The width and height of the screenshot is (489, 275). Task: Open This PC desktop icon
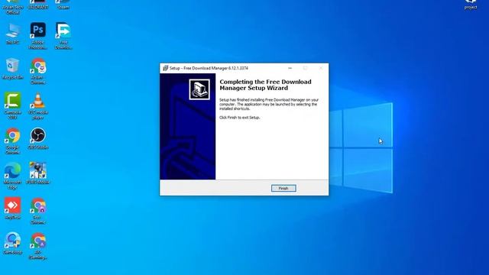click(x=12, y=34)
